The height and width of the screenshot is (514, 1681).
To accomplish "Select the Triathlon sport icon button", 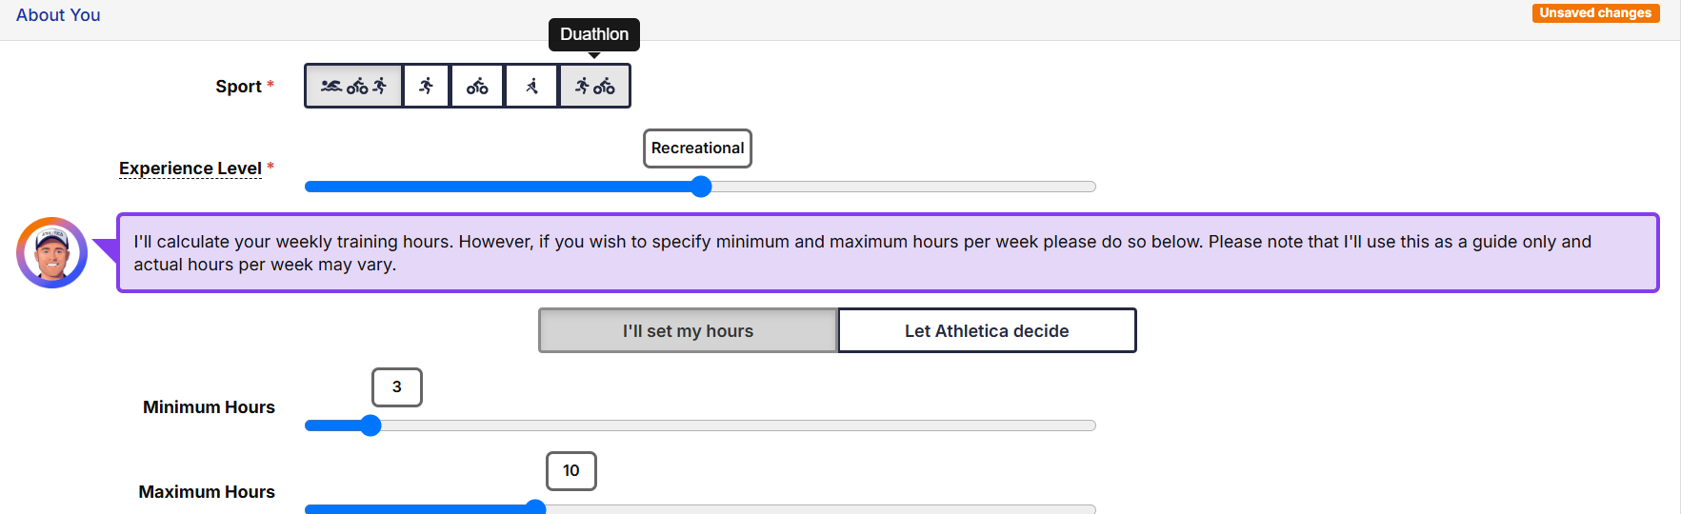I will pos(354,87).
